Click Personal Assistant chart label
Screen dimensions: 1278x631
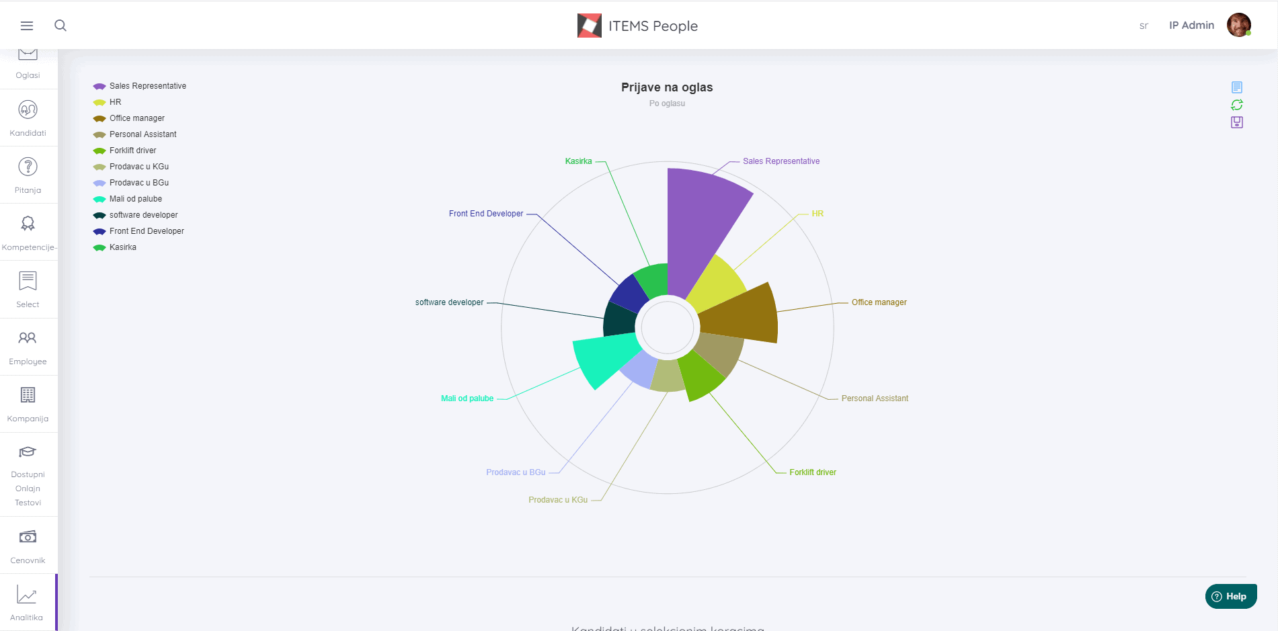[x=875, y=398]
